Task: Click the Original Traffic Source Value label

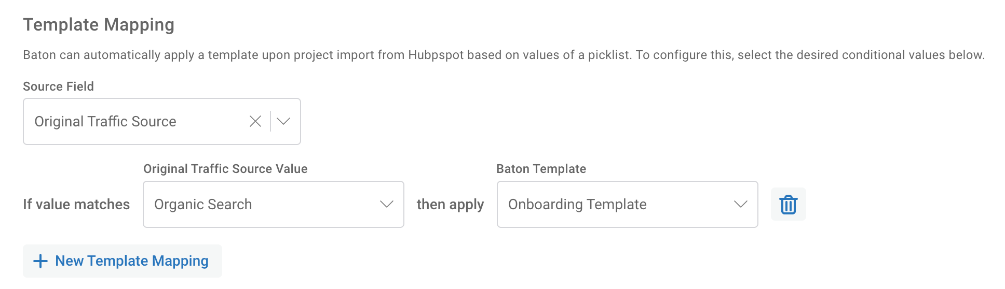Action: (x=225, y=169)
